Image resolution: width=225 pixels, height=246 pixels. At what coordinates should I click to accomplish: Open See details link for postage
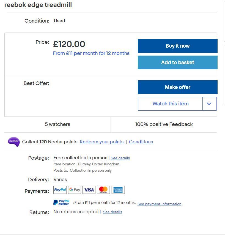click(x=120, y=158)
